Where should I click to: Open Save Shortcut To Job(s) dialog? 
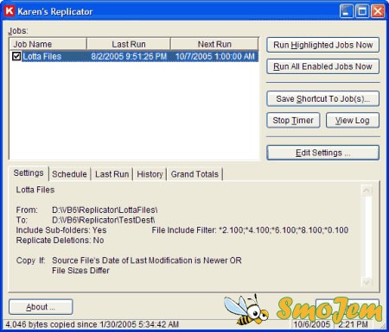tap(322, 99)
